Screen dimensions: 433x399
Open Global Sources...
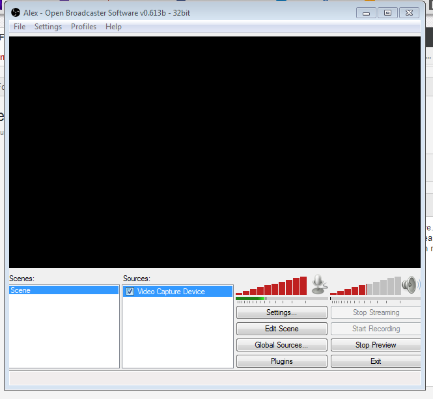282,345
